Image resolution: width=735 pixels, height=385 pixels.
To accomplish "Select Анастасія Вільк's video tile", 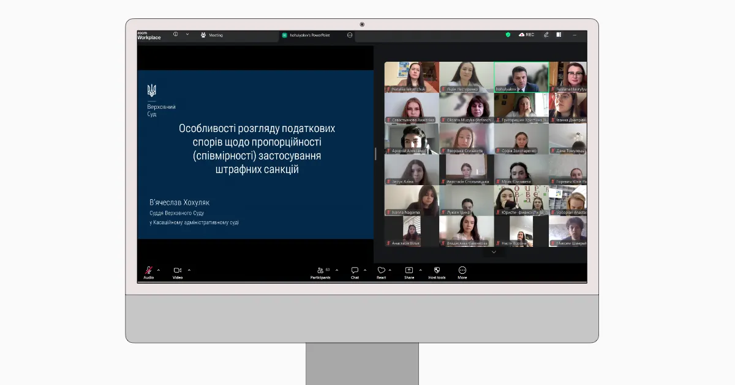I will coord(412,231).
